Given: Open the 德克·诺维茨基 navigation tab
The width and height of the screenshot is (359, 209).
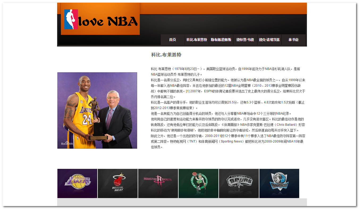Looking at the screenshot, I should [269, 40].
